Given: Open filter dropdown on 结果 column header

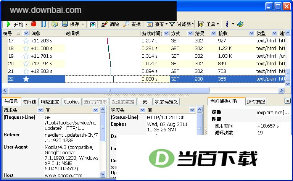Looking at the screenshot, I should pyautogui.click(x=213, y=33).
